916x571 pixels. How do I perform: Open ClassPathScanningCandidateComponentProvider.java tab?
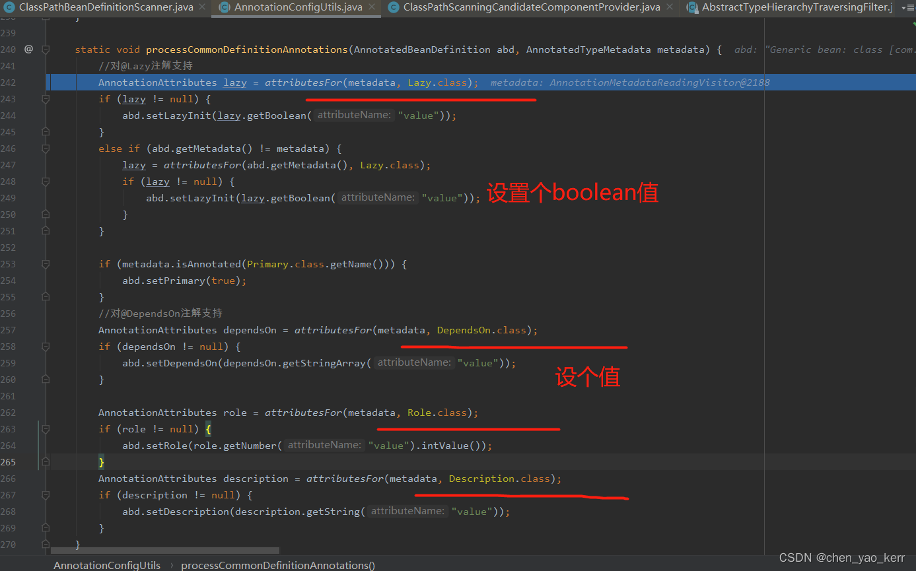tap(531, 7)
